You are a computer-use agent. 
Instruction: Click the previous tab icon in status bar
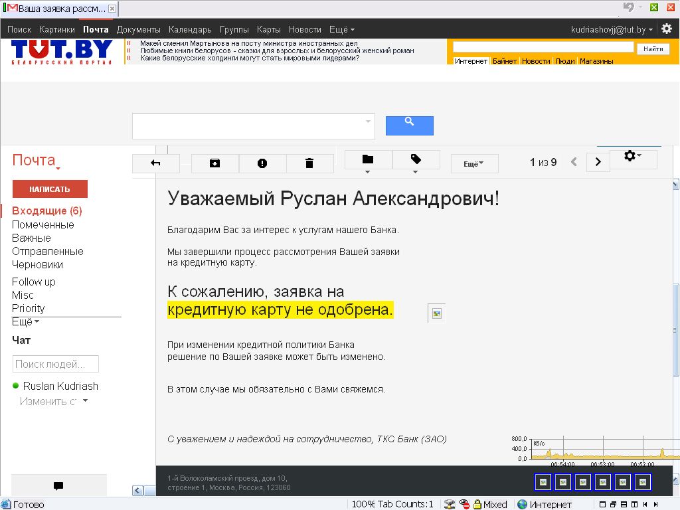(645, 505)
